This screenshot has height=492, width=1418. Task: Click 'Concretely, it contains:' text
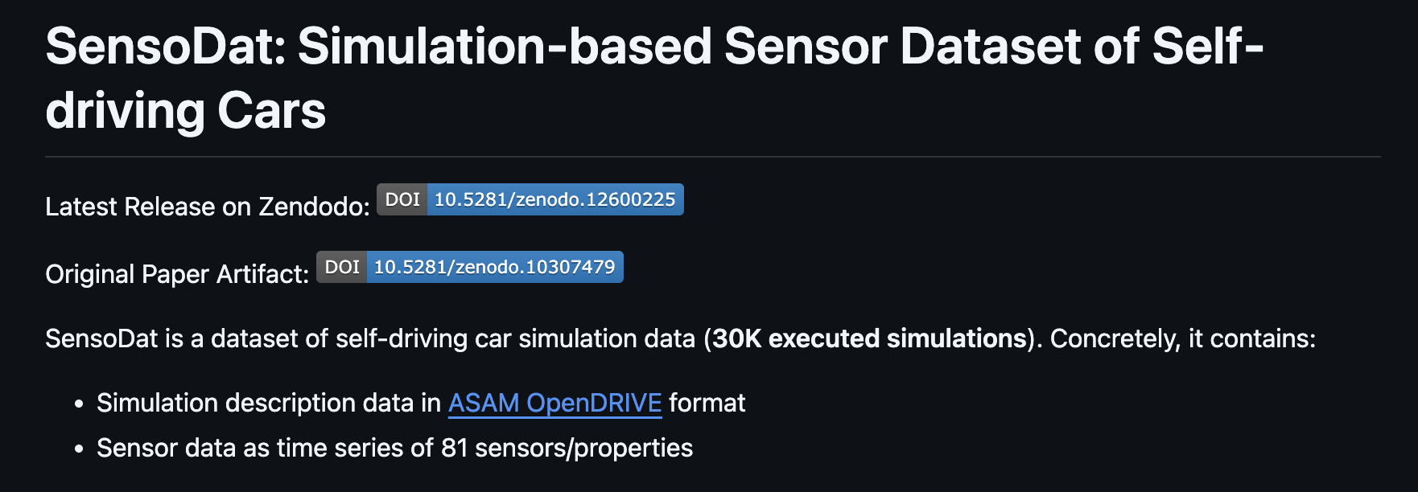[x=1183, y=338]
